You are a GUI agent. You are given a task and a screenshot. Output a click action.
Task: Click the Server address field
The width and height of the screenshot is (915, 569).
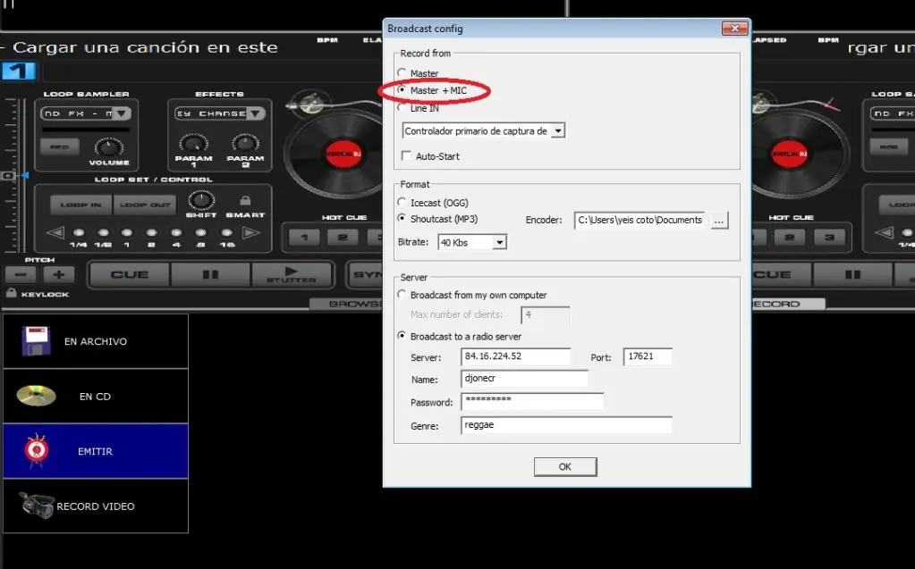(x=516, y=356)
